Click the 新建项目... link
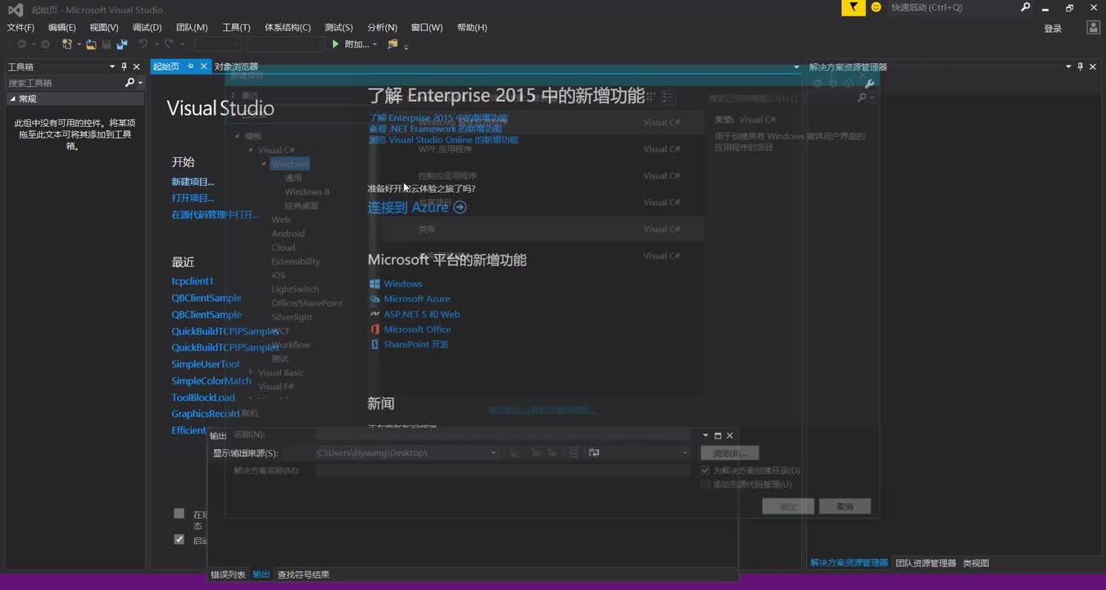 193,181
